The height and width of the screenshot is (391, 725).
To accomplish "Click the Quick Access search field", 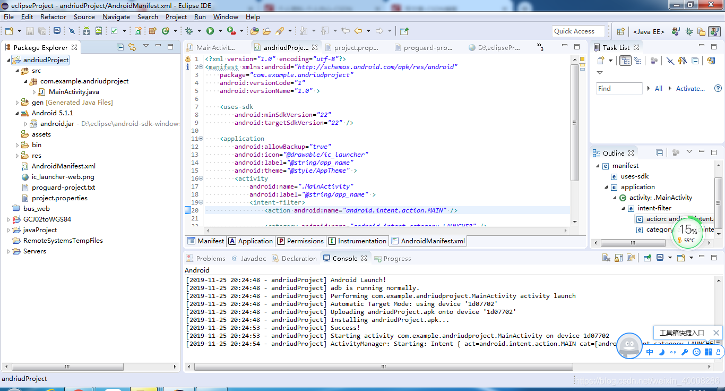I will tap(578, 31).
